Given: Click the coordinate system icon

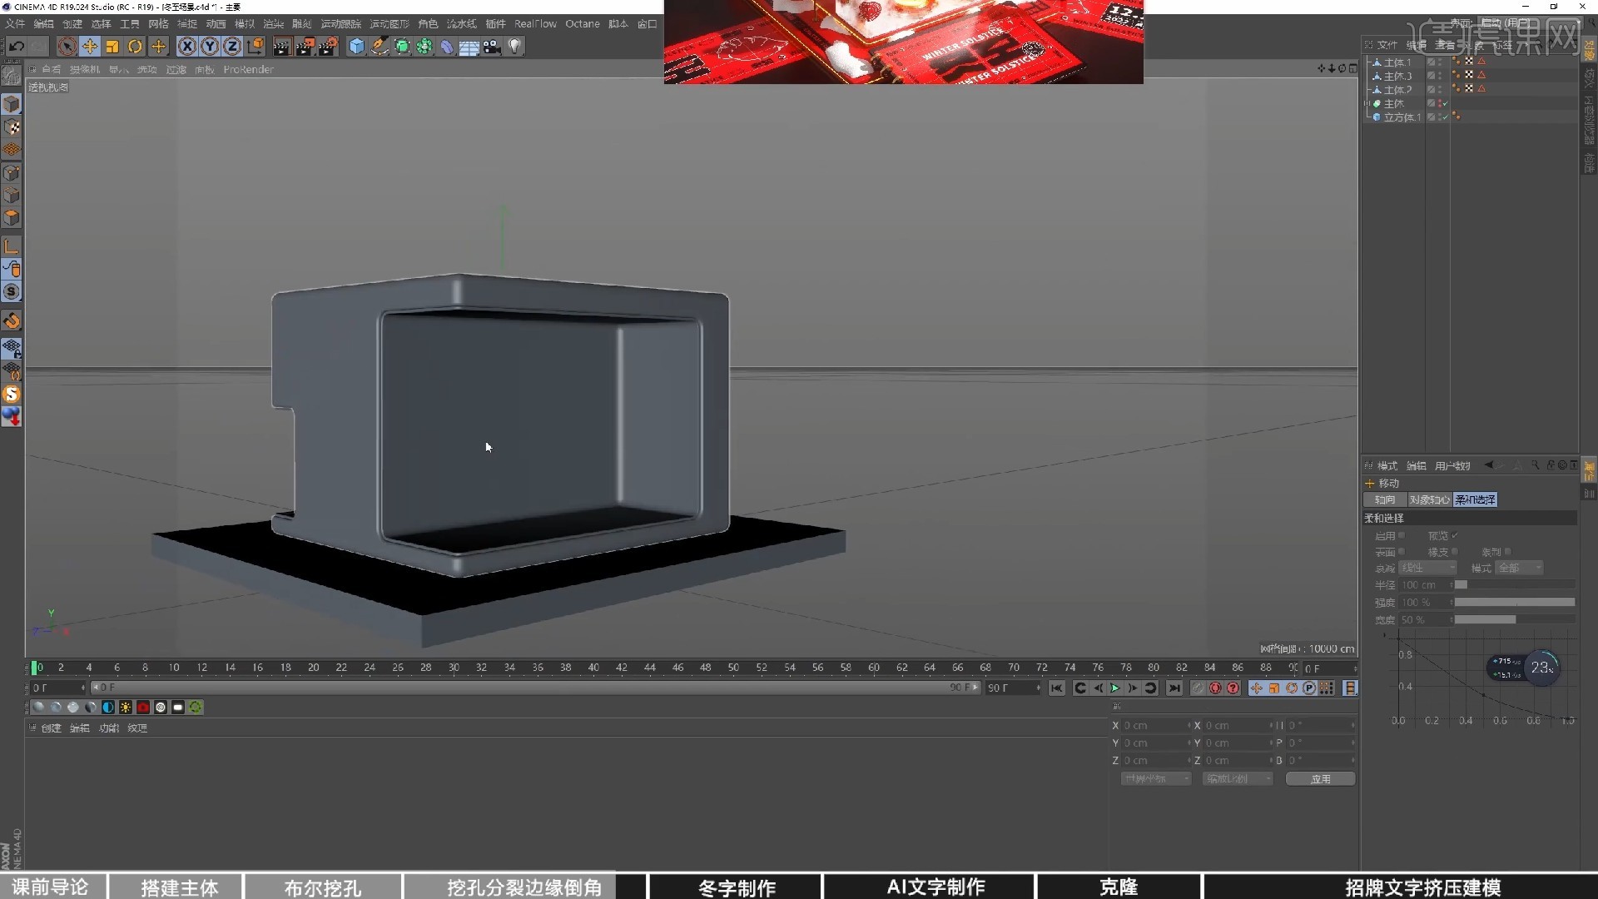Looking at the screenshot, I should pyautogui.click(x=256, y=47).
